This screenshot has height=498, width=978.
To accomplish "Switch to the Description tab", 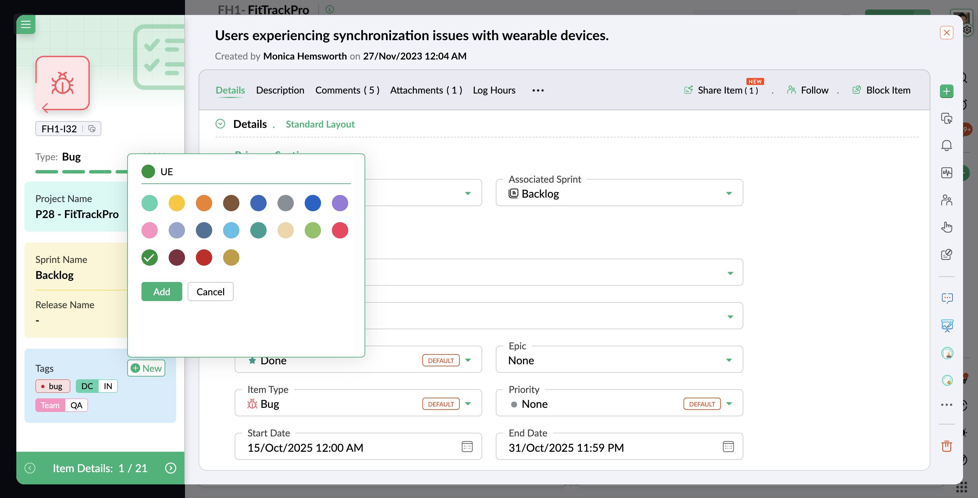I will [x=280, y=90].
